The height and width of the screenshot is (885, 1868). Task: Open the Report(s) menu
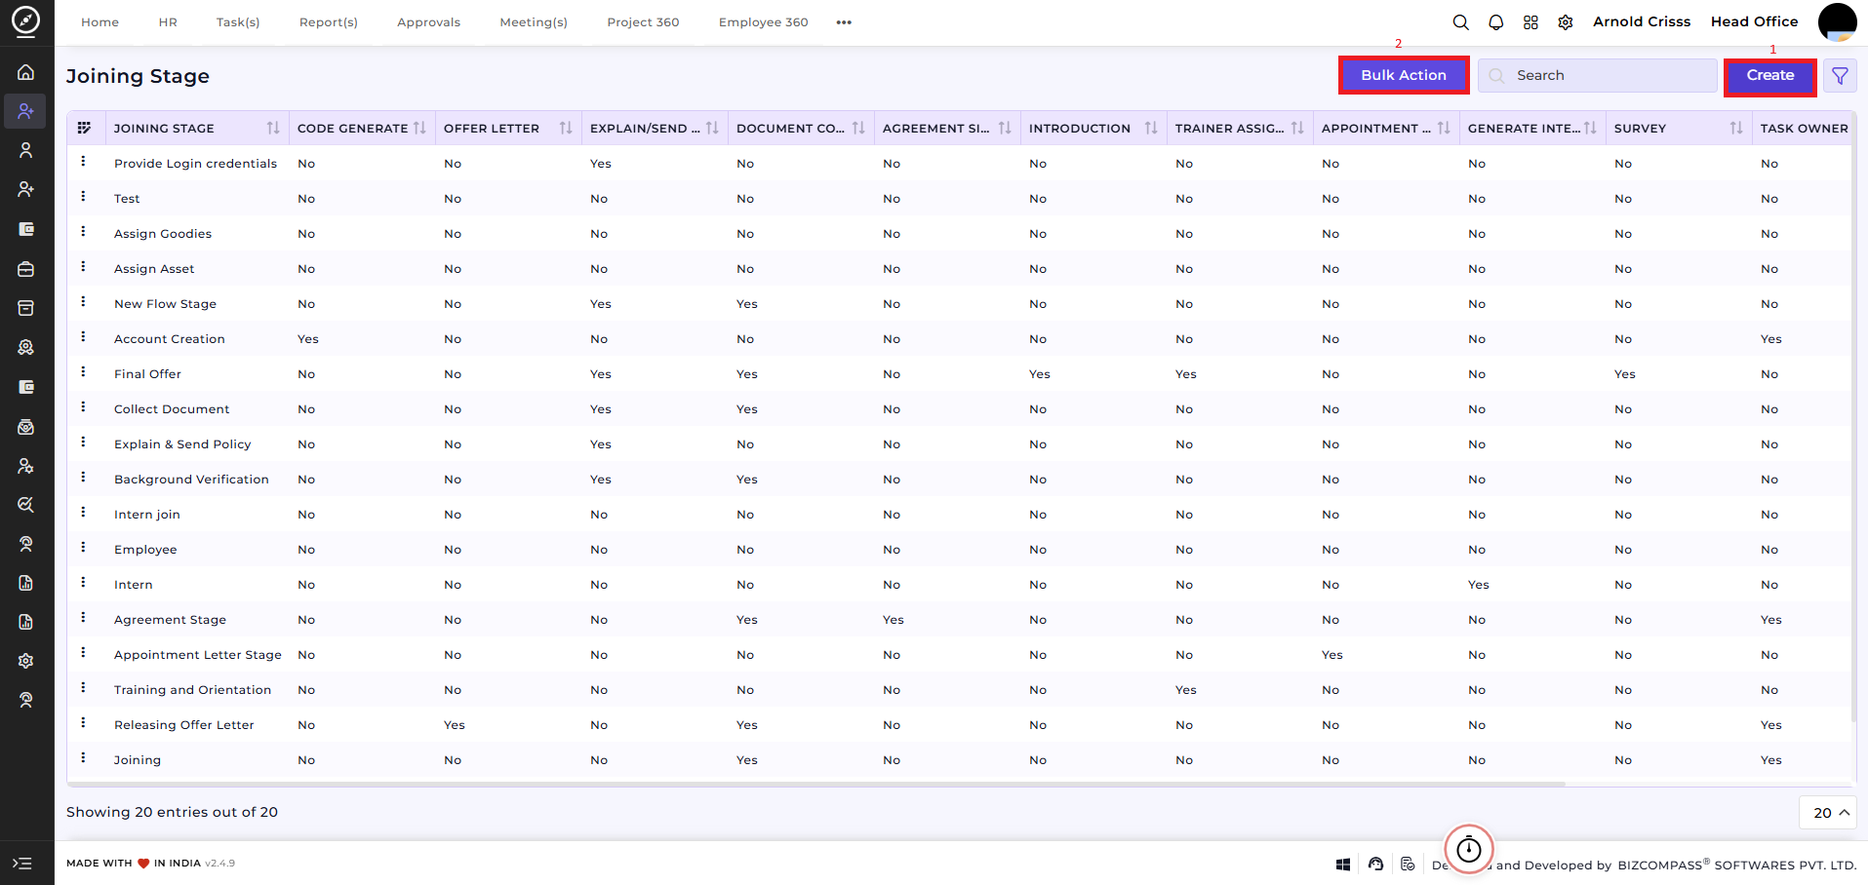pos(329,22)
